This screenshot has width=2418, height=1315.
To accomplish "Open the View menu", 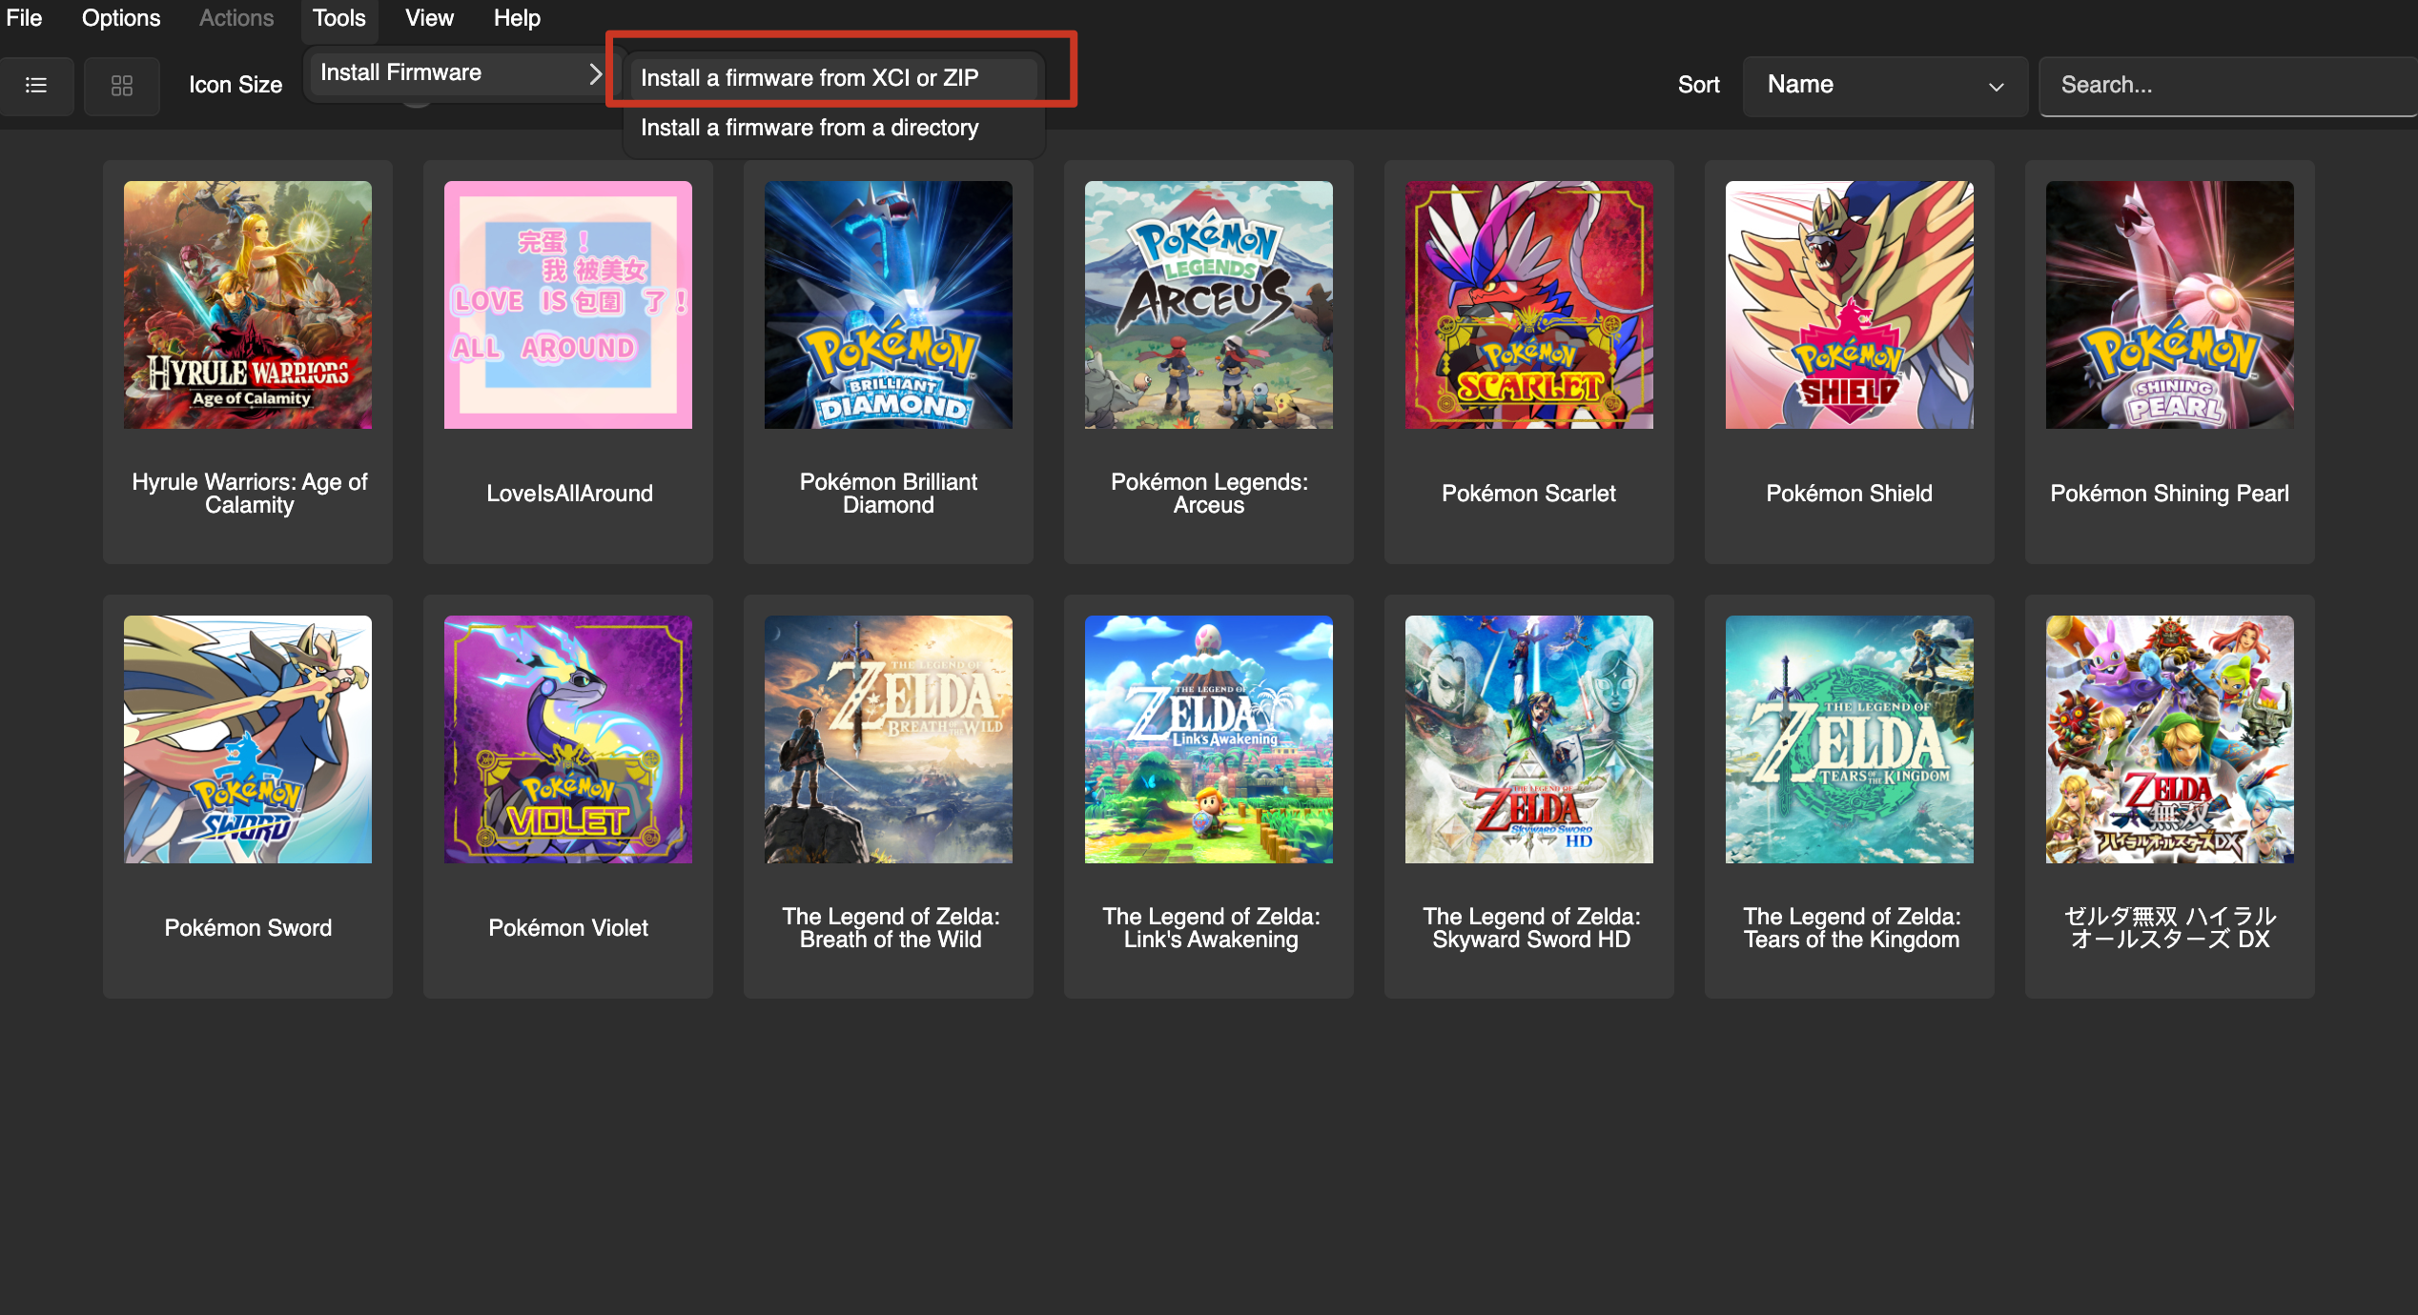I will [x=429, y=18].
